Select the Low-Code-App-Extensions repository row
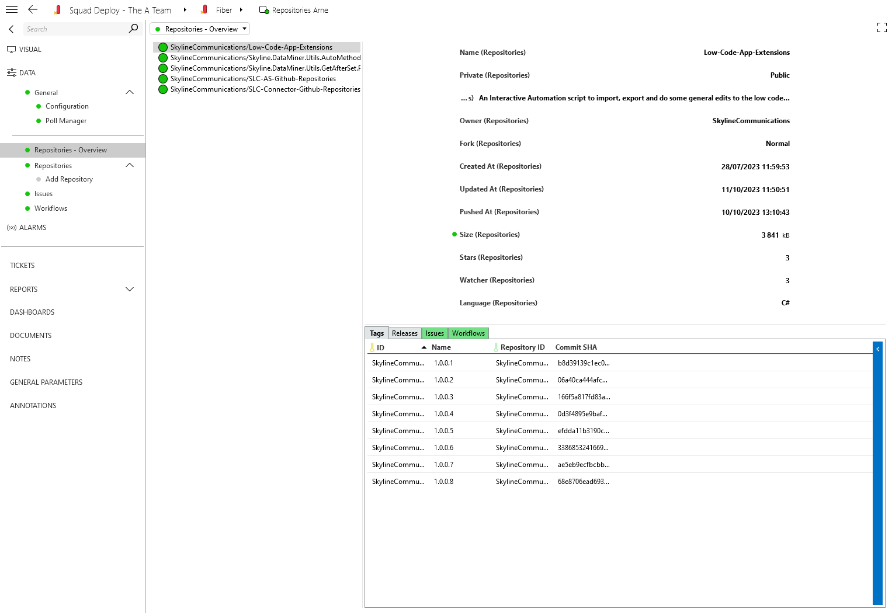 pyautogui.click(x=257, y=47)
